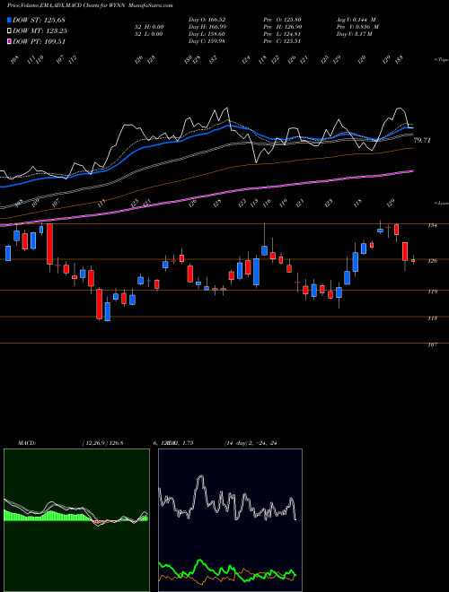The width and height of the screenshot is (449, 592).
Task: Click the 52 L: 0.00 value
Action: [147, 34]
